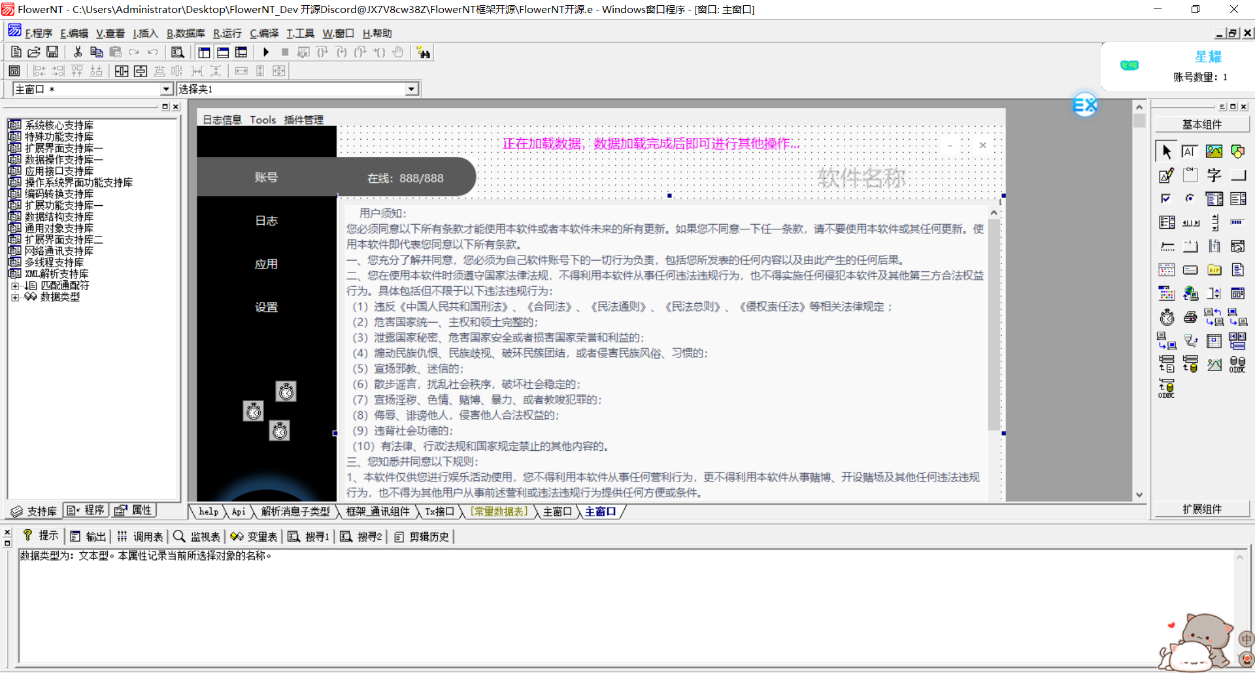Click the find magnifier toolbar icon

(x=177, y=52)
